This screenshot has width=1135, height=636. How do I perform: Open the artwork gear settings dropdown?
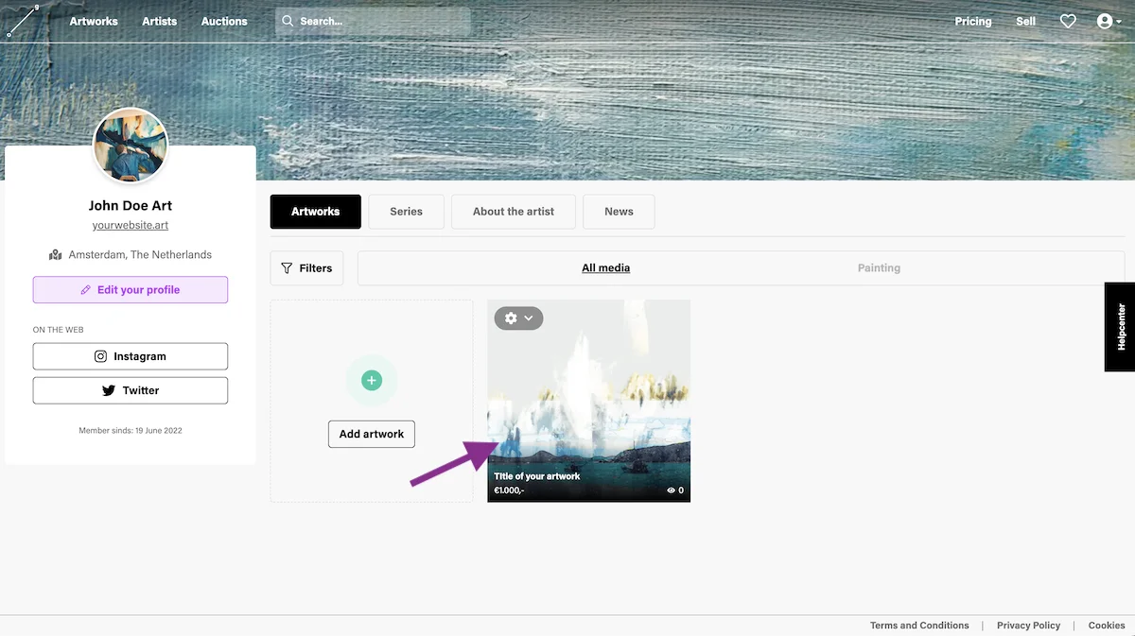pos(518,318)
